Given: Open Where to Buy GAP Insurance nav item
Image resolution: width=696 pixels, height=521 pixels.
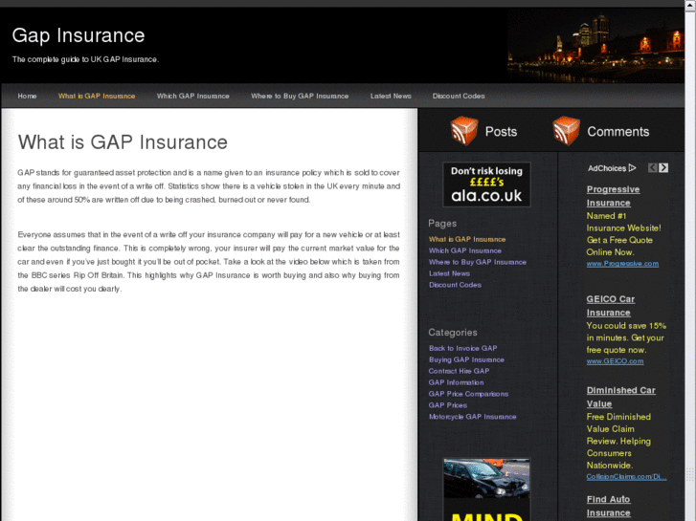Looking at the screenshot, I should click(300, 96).
